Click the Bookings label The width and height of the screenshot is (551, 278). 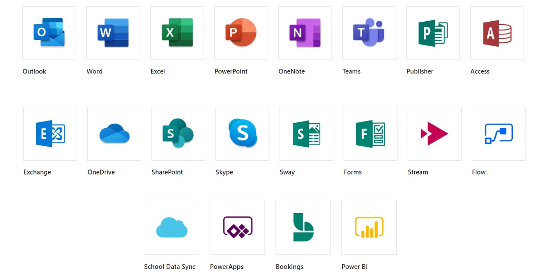290,266
